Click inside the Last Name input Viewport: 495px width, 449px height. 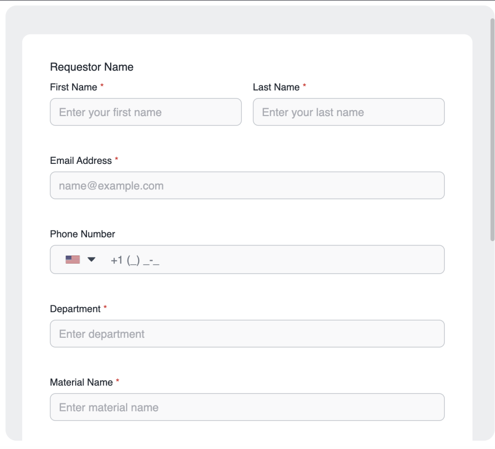(348, 112)
